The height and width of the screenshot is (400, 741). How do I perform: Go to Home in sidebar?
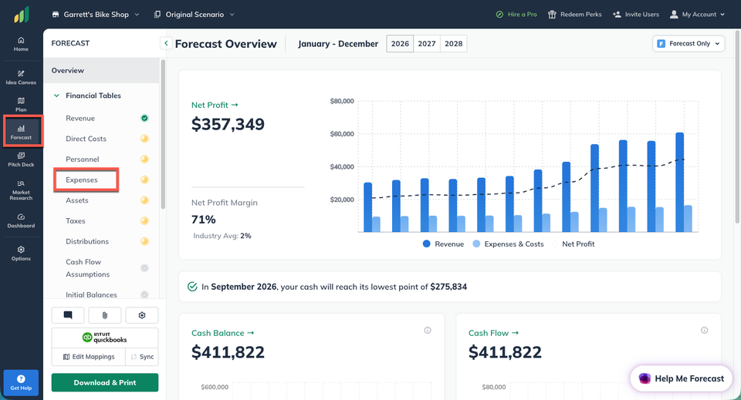21,44
